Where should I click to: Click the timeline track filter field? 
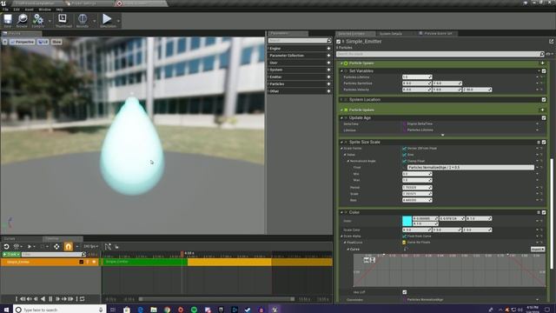point(54,254)
